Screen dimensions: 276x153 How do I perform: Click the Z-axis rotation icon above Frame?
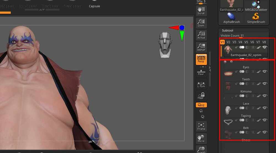pyautogui.click(x=203, y=117)
